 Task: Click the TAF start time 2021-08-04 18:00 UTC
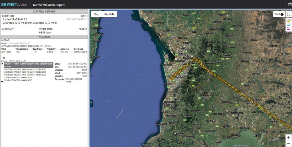click(78, 64)
